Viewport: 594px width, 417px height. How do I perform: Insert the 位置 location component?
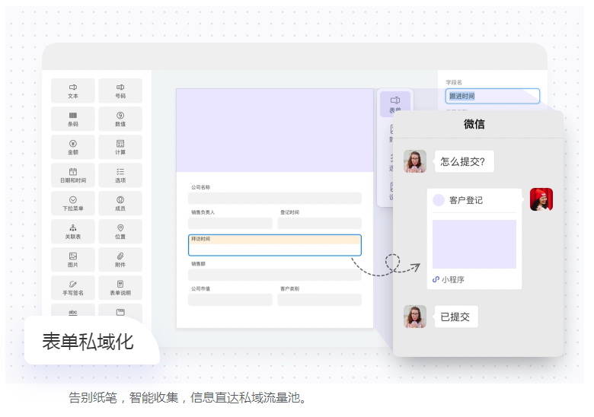120,231
